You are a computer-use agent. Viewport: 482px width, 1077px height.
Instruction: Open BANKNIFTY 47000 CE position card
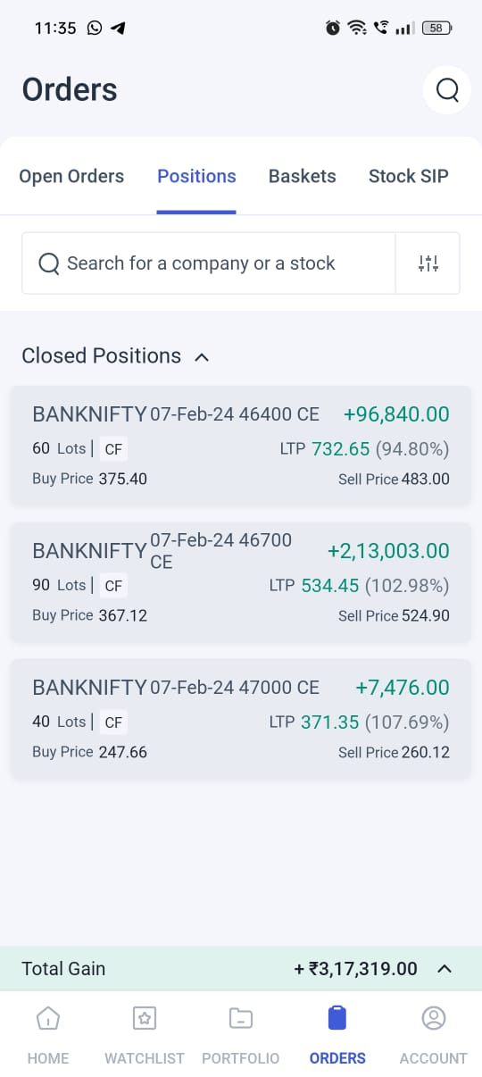coord(241,719)
